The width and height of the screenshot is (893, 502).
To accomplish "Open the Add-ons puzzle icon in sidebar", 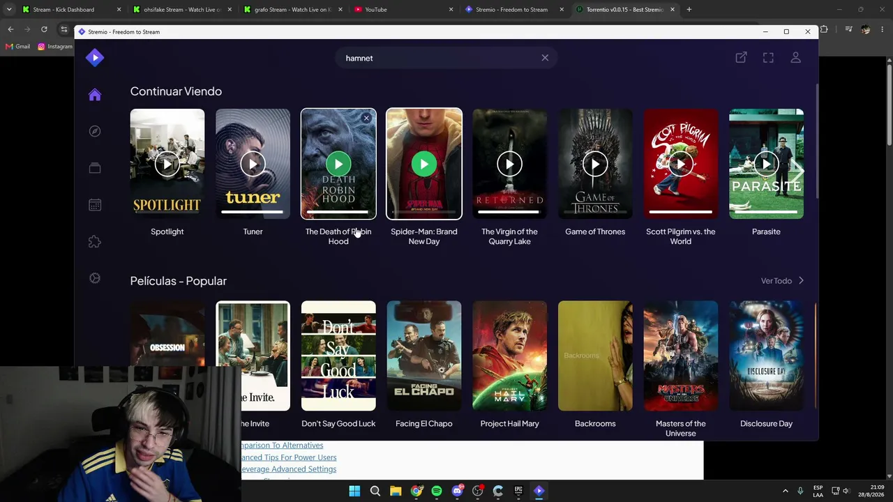I will (95, 241).
